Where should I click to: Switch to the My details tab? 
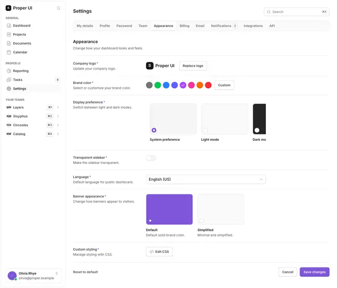(85, 26)
